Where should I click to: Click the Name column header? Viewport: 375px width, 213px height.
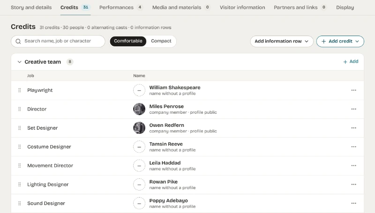click(x=139, y=76)
